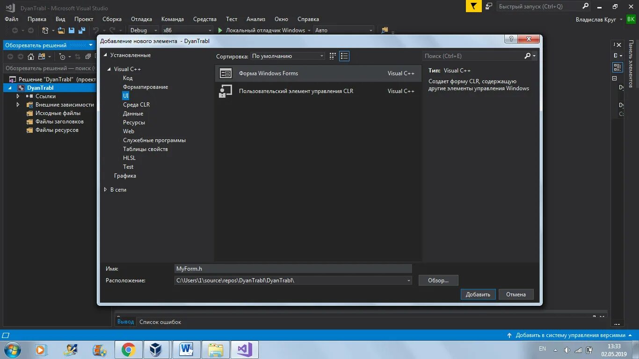Image resolution: width=639 pixels, height=359 pixels.
Task: Click the Save All toolbar icon
Action: click(81, 30)
